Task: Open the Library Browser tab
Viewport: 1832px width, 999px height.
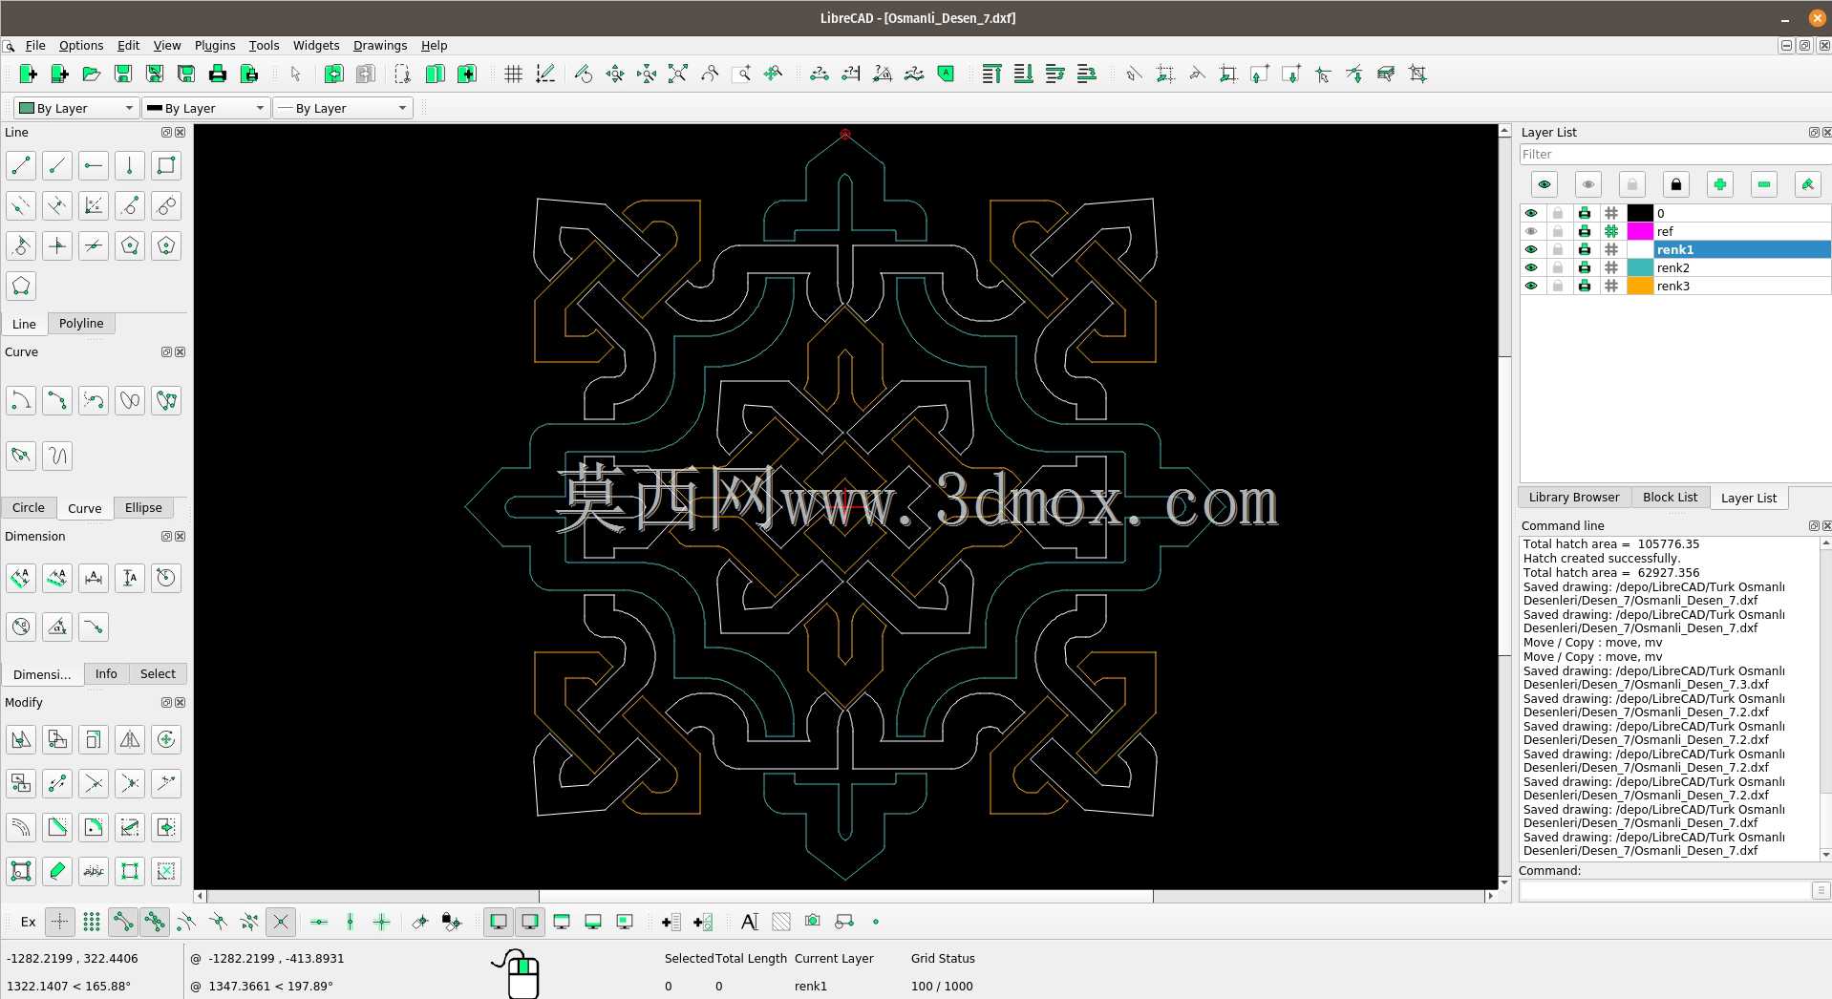Action: [x=1573, y=498]
